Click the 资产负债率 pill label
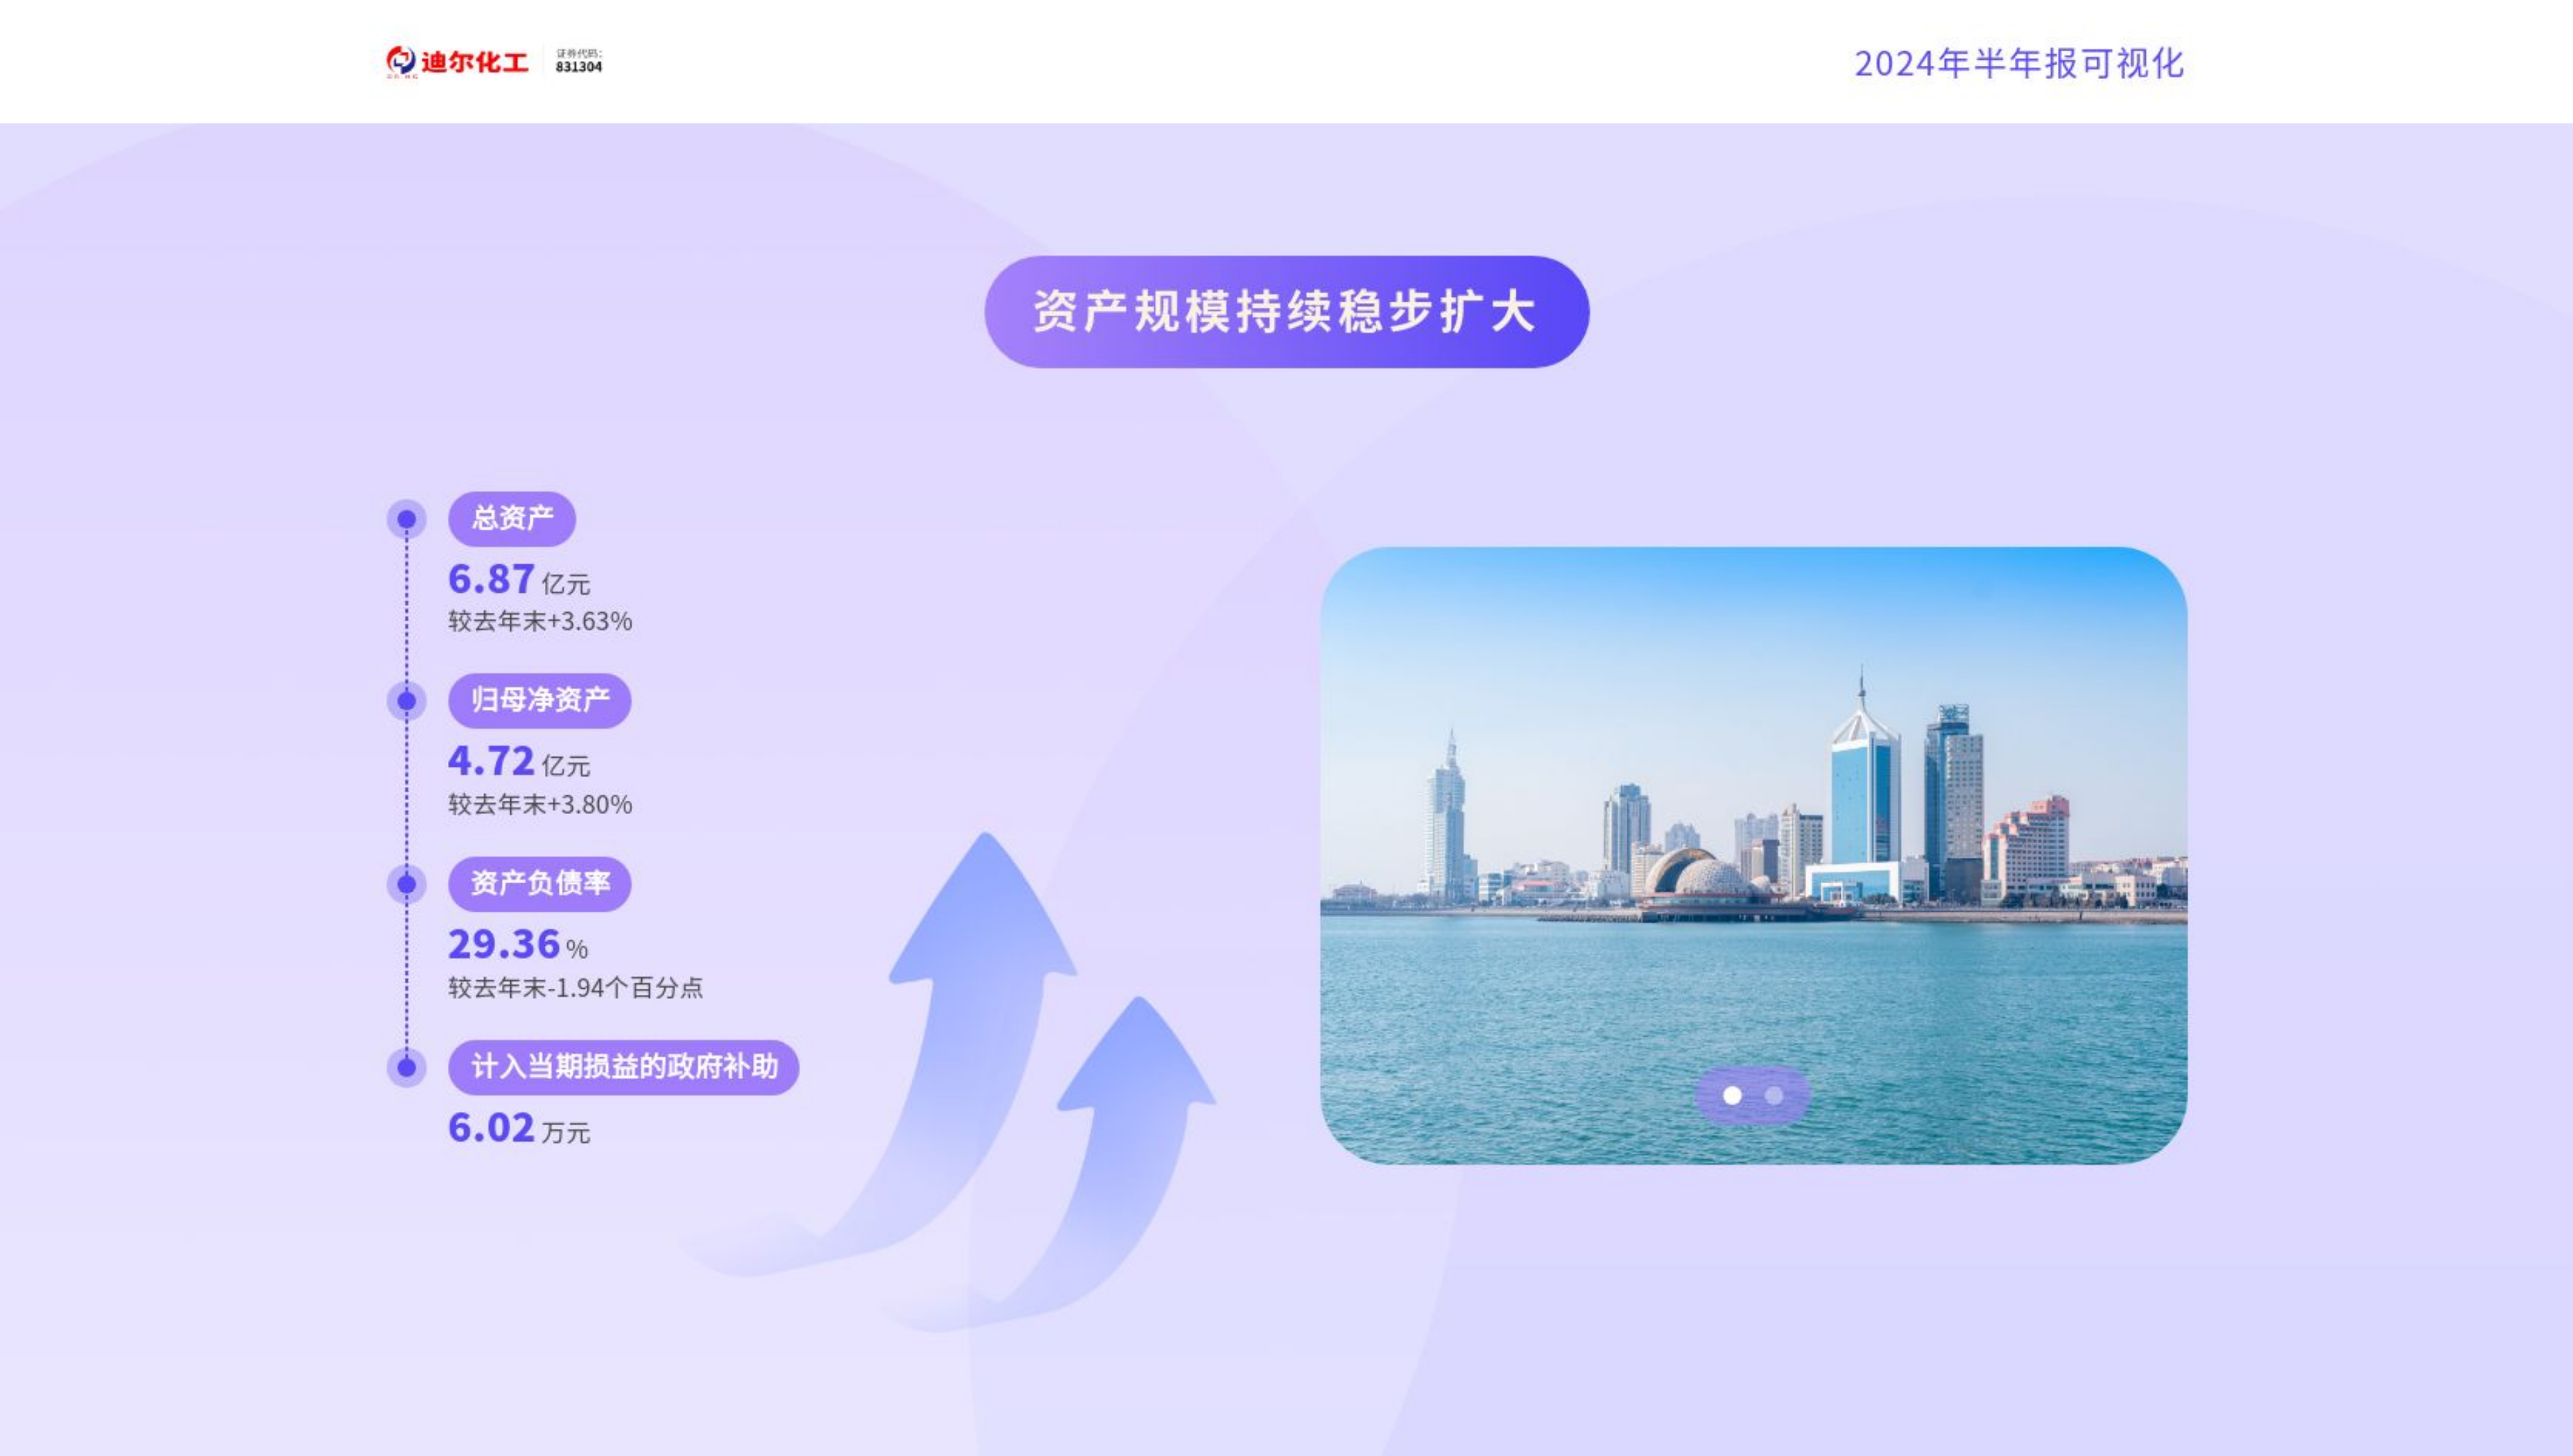 tap(539, 883)
